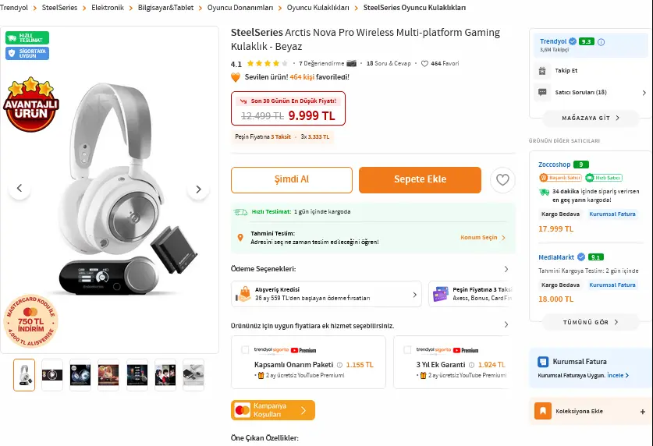
Task: Show previous product image with left arrow
Action: coord(20,188)
